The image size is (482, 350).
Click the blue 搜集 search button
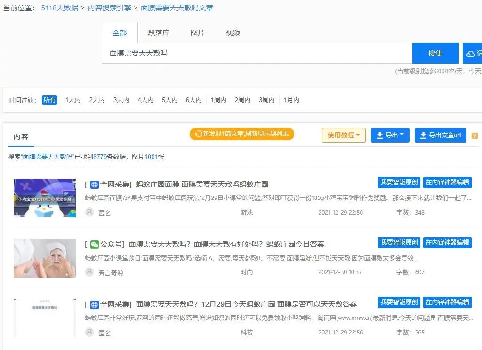click(435, 53)
